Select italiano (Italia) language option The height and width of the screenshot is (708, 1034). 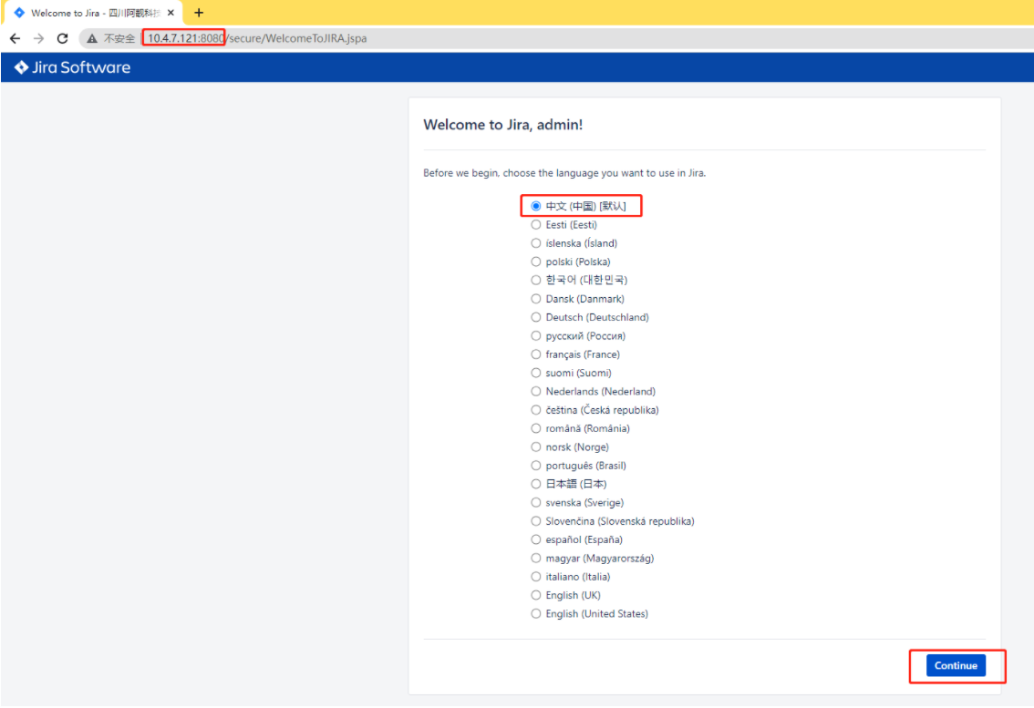536,577
